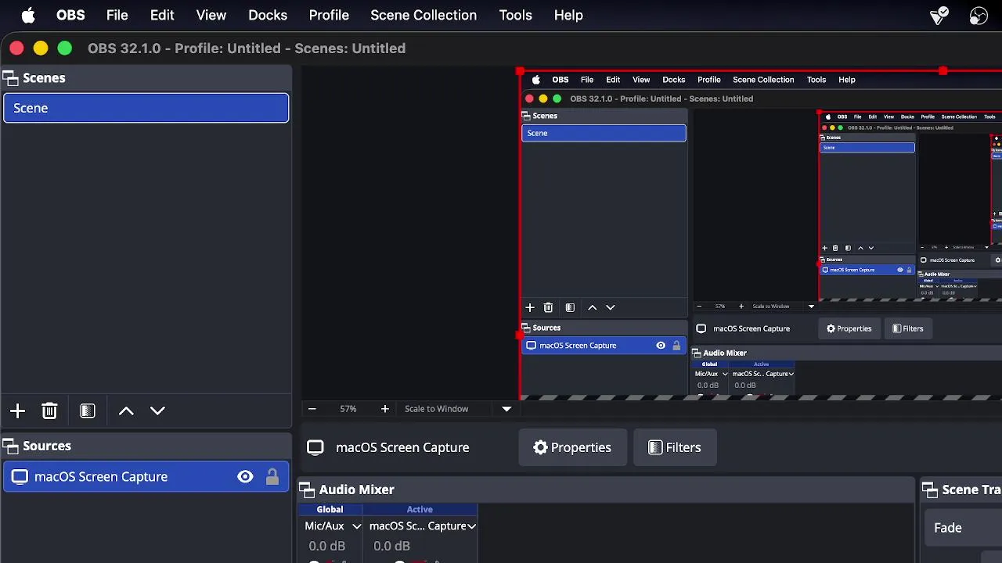Expand macOS Sc... Capture mixer dropdown
The image size is (1002, 563).
click(x=472, y=526)
